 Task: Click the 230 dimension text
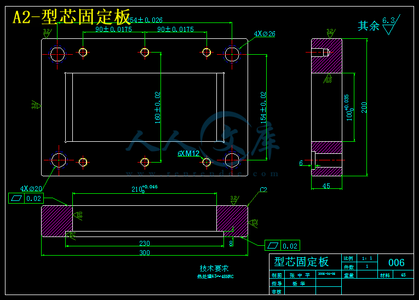coord(145,244)
